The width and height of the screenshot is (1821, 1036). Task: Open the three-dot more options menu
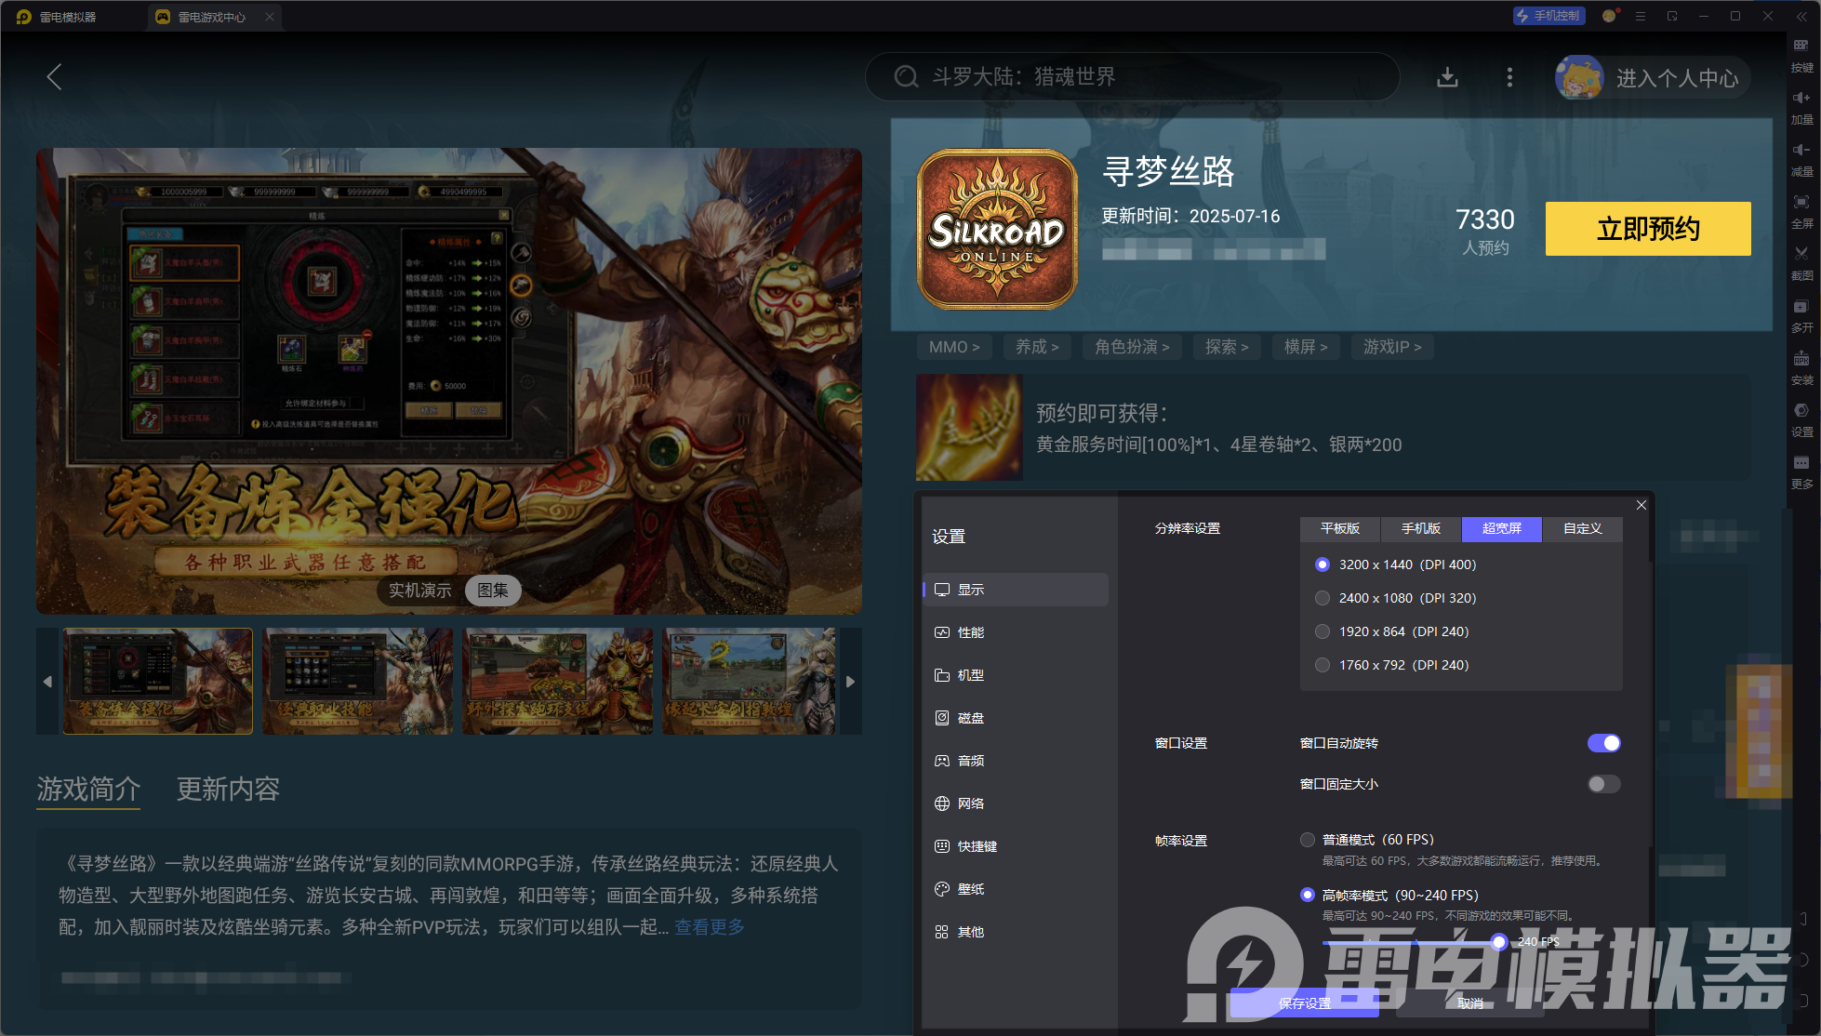(x=1509, y=77)
